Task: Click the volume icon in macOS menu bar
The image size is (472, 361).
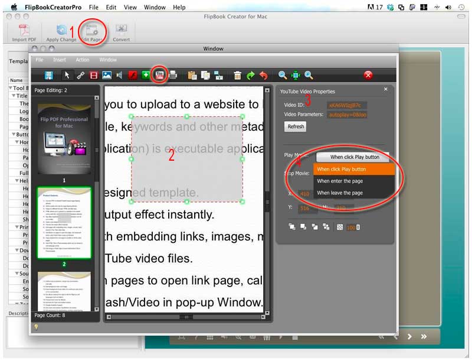Action: [448, 7]
